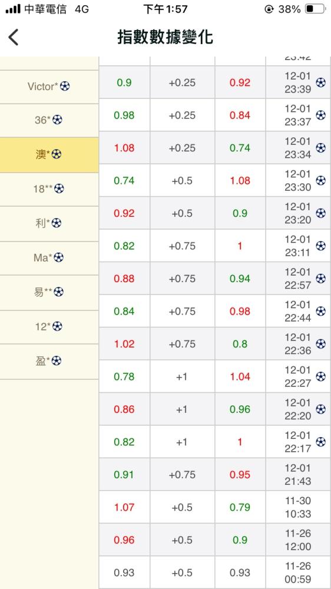Click soccer ball icon next to 12-01 22:17
Viewport: 331px width, 589px height.
(x=320, y=442)
